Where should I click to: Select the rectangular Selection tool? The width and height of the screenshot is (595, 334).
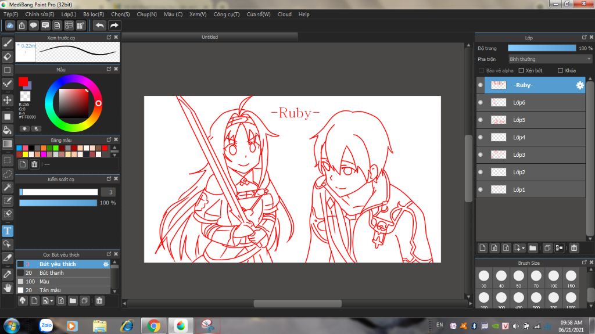(7, 160)
